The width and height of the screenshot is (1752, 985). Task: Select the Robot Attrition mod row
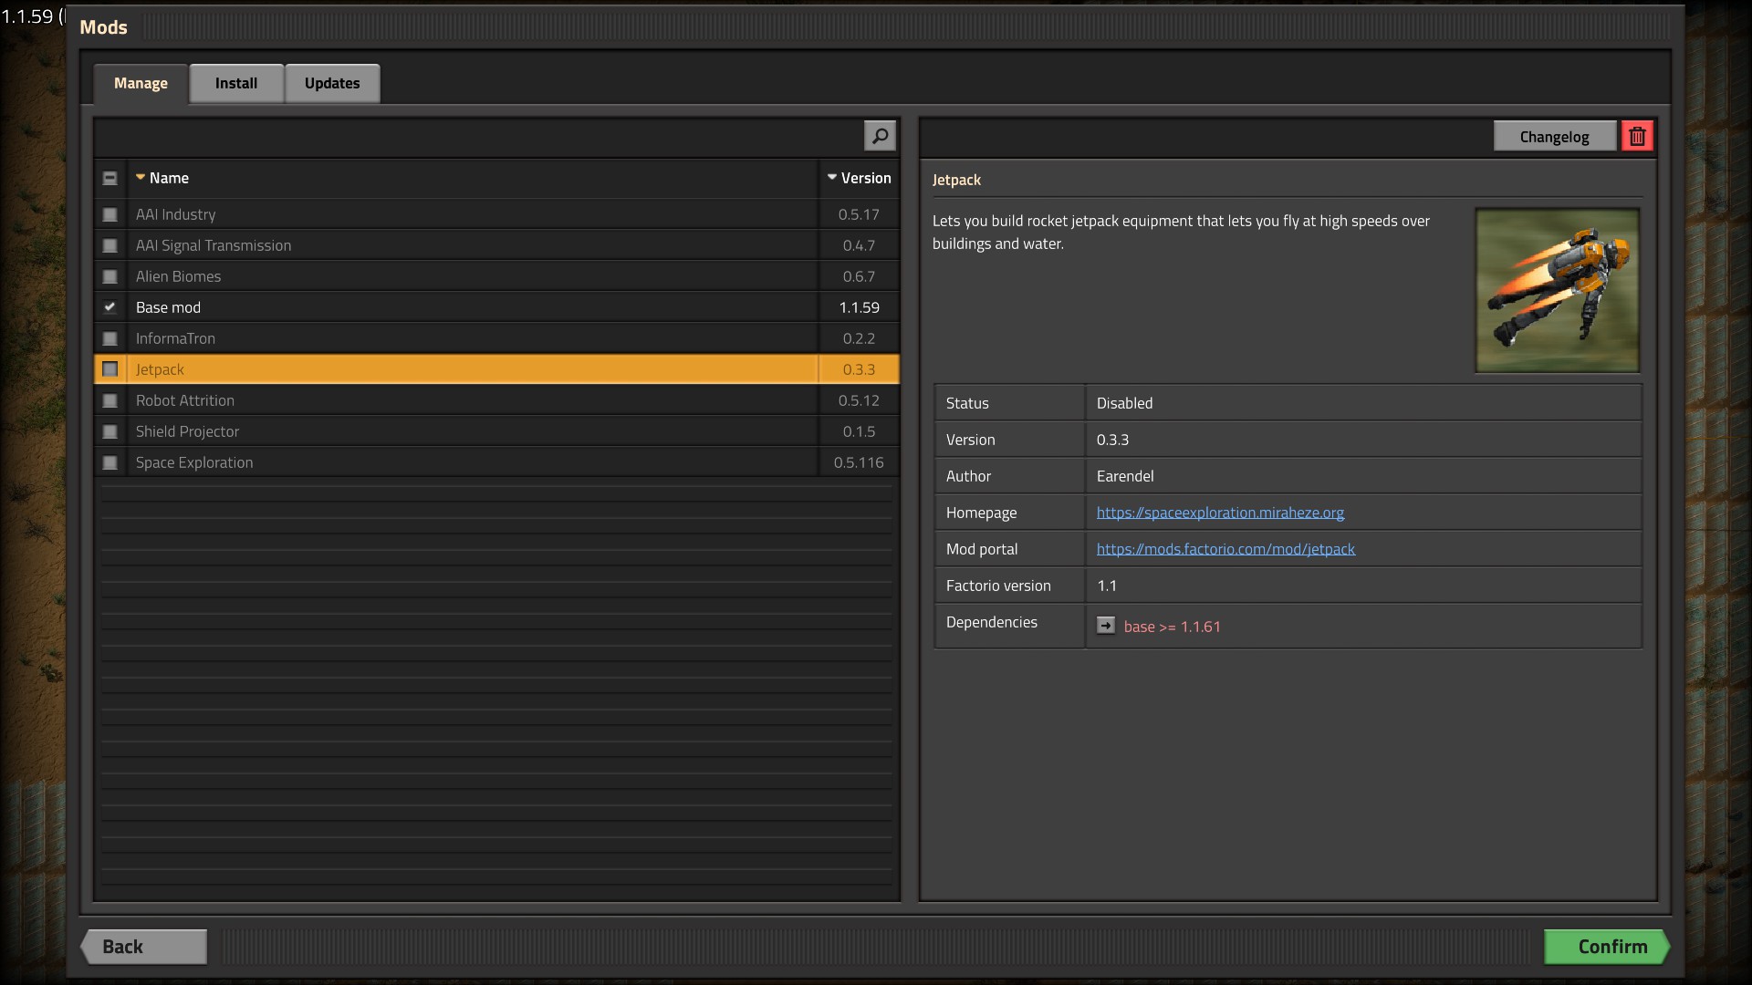pyautogui.click(x=456, y=400)
